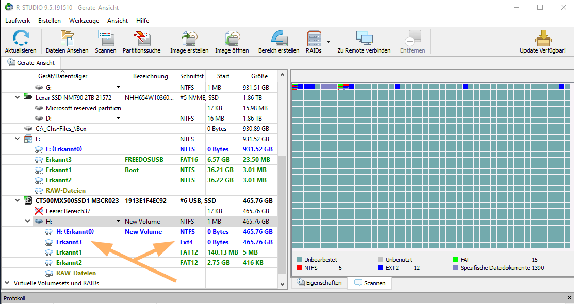Image resolution: width=574 pixels, height=304 pixels.
Task: Open dropdown arrow on H: row
Action: [118, 222]
